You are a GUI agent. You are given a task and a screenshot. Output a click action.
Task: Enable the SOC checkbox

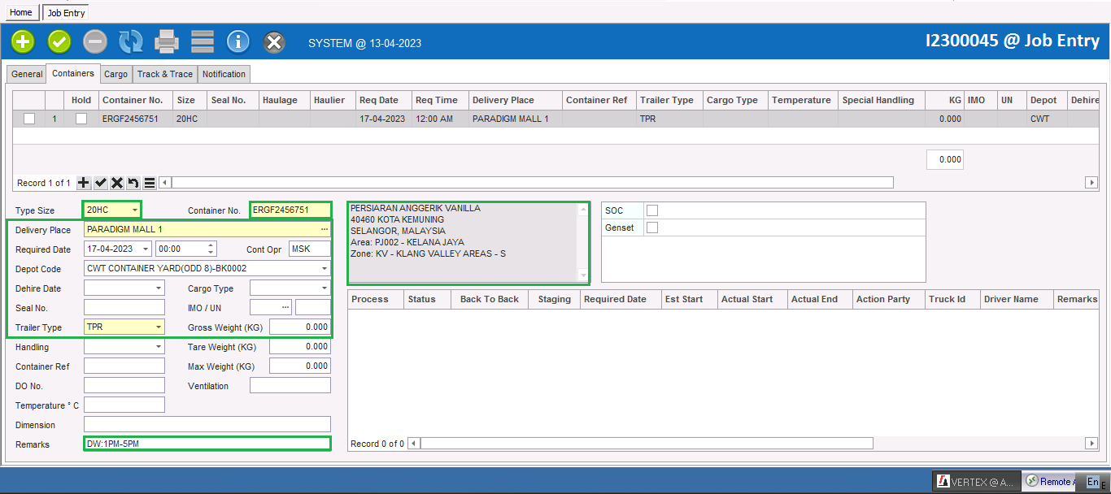point(652,210)
